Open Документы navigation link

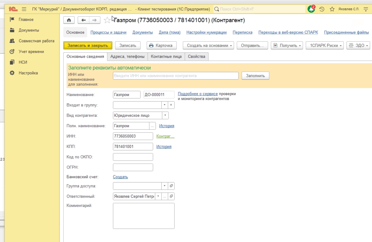143,32
